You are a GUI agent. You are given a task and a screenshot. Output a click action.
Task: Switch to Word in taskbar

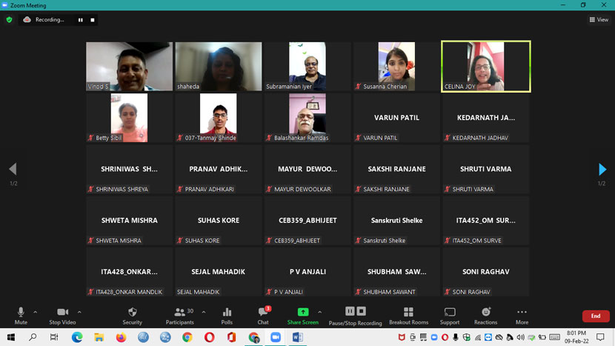(297, 337)
